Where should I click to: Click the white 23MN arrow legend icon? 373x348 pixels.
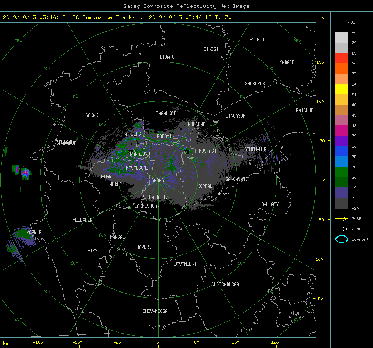click(x=342, y=229)
